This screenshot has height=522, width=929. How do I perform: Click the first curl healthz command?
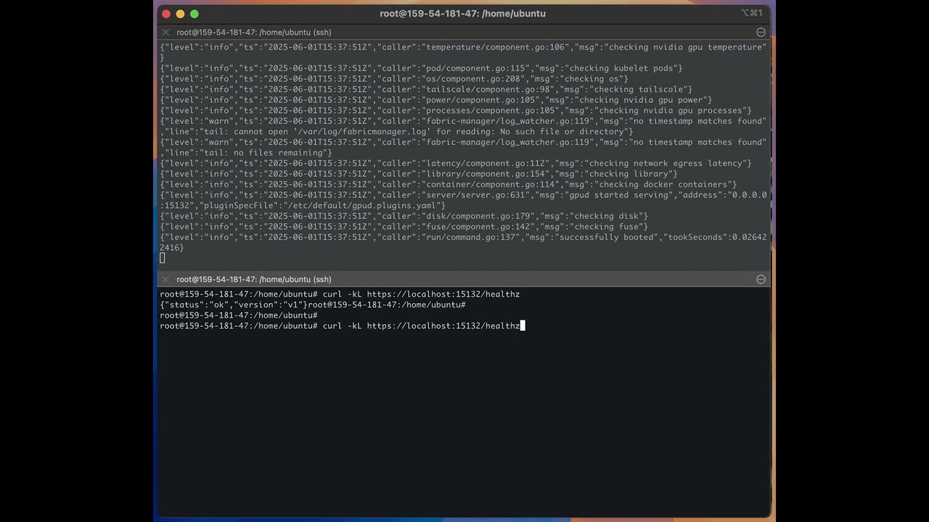pyautogui.click(x=340, y=294)
